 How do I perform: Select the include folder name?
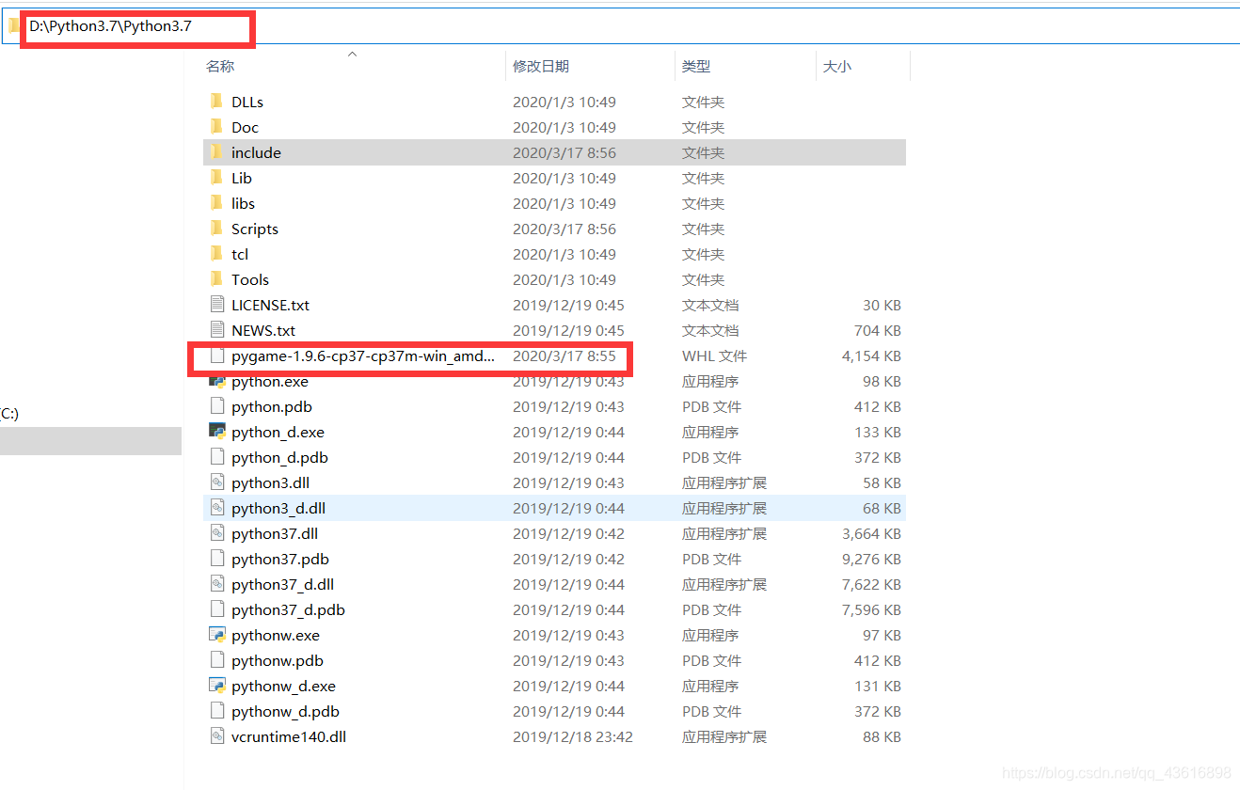256,152
